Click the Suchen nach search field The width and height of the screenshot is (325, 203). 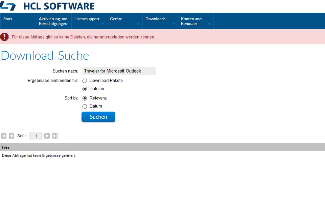point(119,71)
